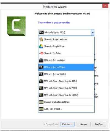Click the Google Drive triangle icon
The height and width of the screenshot is (131, 110).
(x=41, y=46)
